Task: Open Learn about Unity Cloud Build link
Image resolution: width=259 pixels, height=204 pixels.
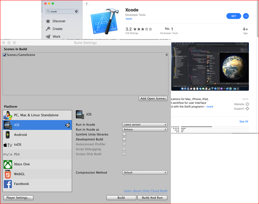Action: coord(145,191)
